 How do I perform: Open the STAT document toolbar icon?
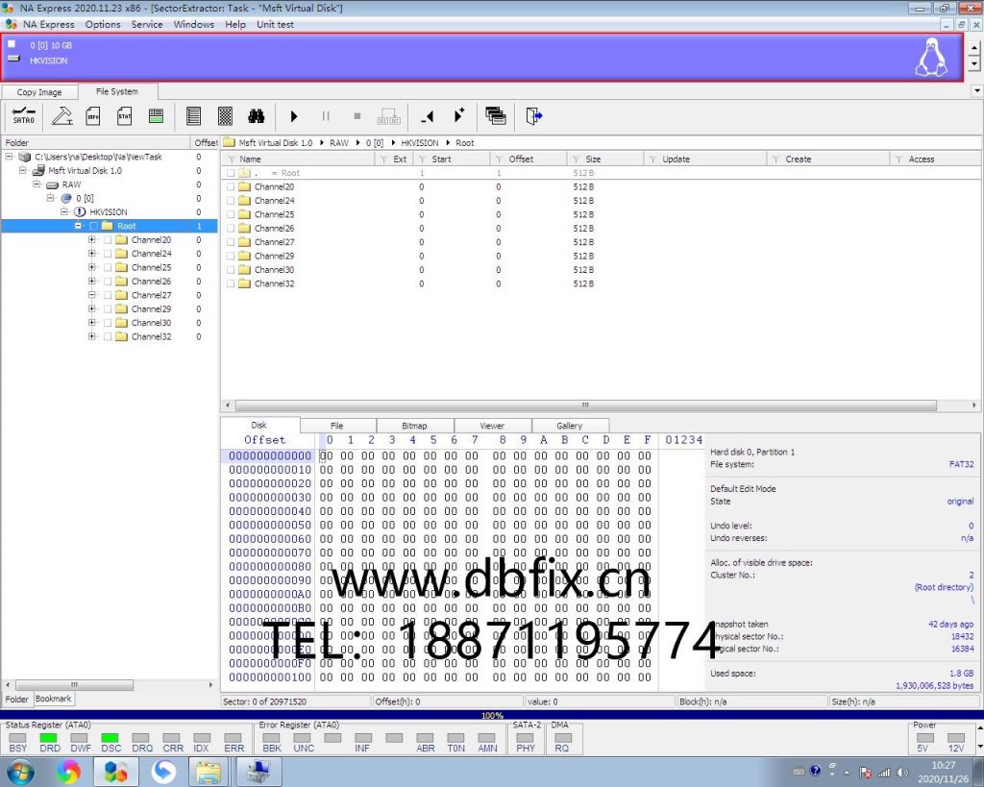(124, 116)
